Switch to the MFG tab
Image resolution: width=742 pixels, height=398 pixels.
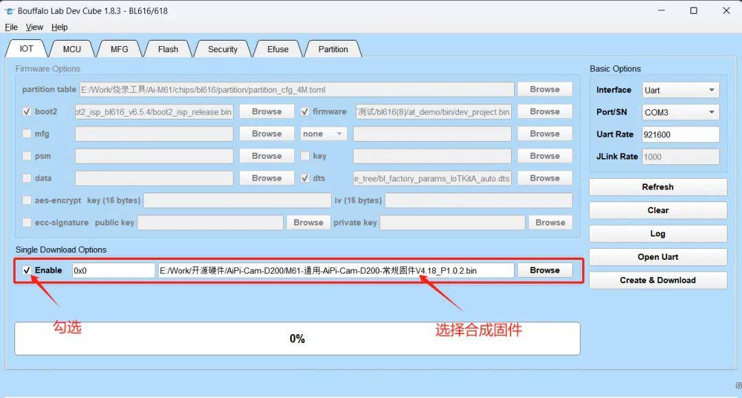pyautogui.click(x=120, y=49)
